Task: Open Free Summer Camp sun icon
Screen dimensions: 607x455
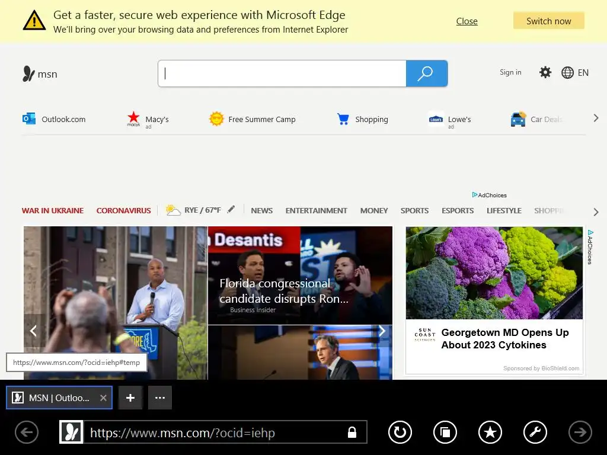Action: point(216,118)
